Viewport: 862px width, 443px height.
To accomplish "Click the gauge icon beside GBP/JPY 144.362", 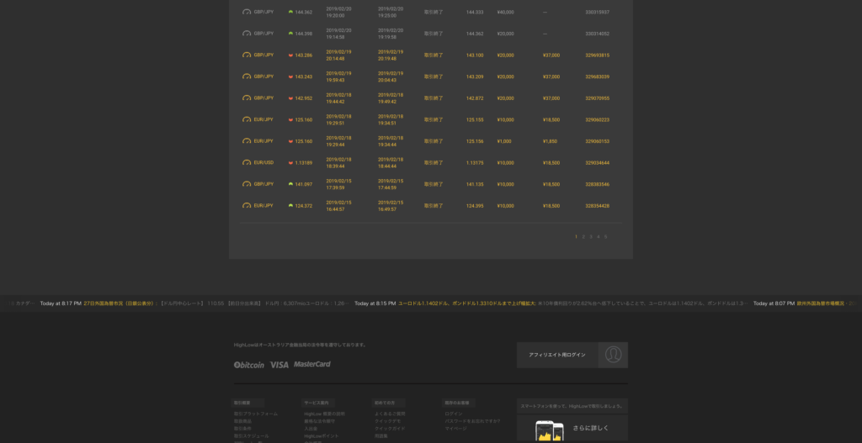I will pos(247,12).
